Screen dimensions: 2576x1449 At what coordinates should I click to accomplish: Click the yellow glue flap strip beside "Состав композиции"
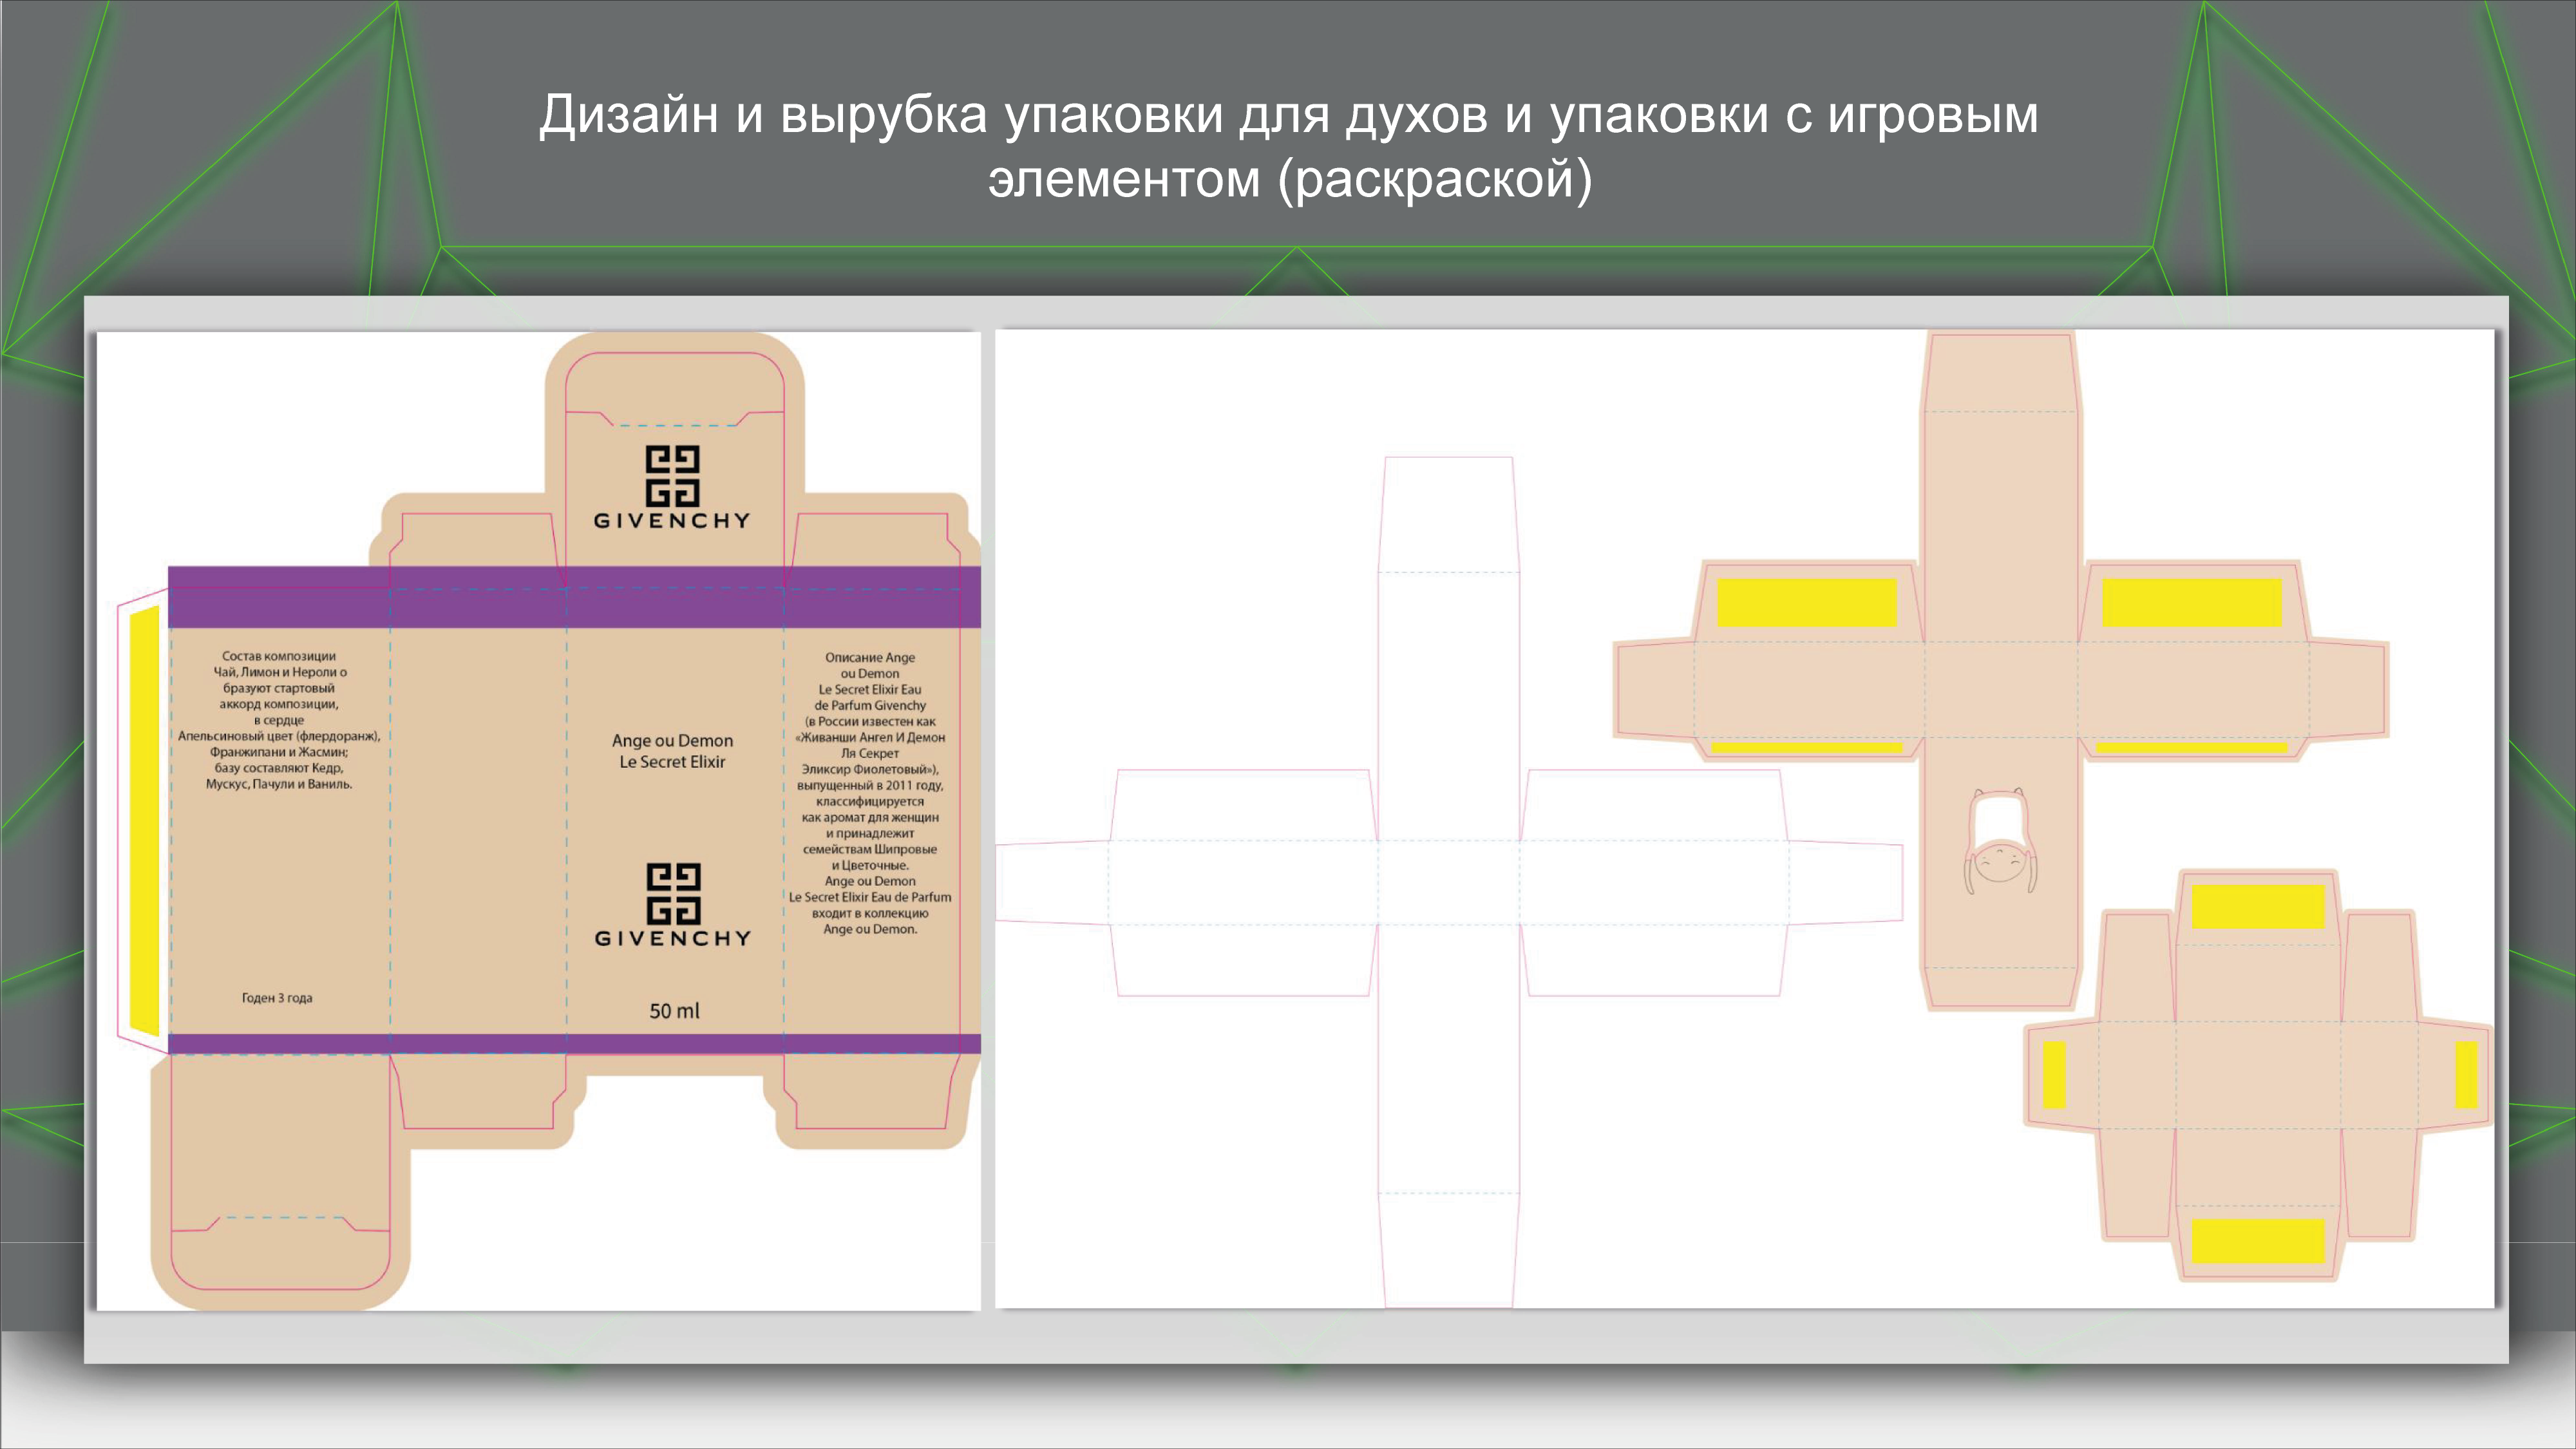point(144,820)
